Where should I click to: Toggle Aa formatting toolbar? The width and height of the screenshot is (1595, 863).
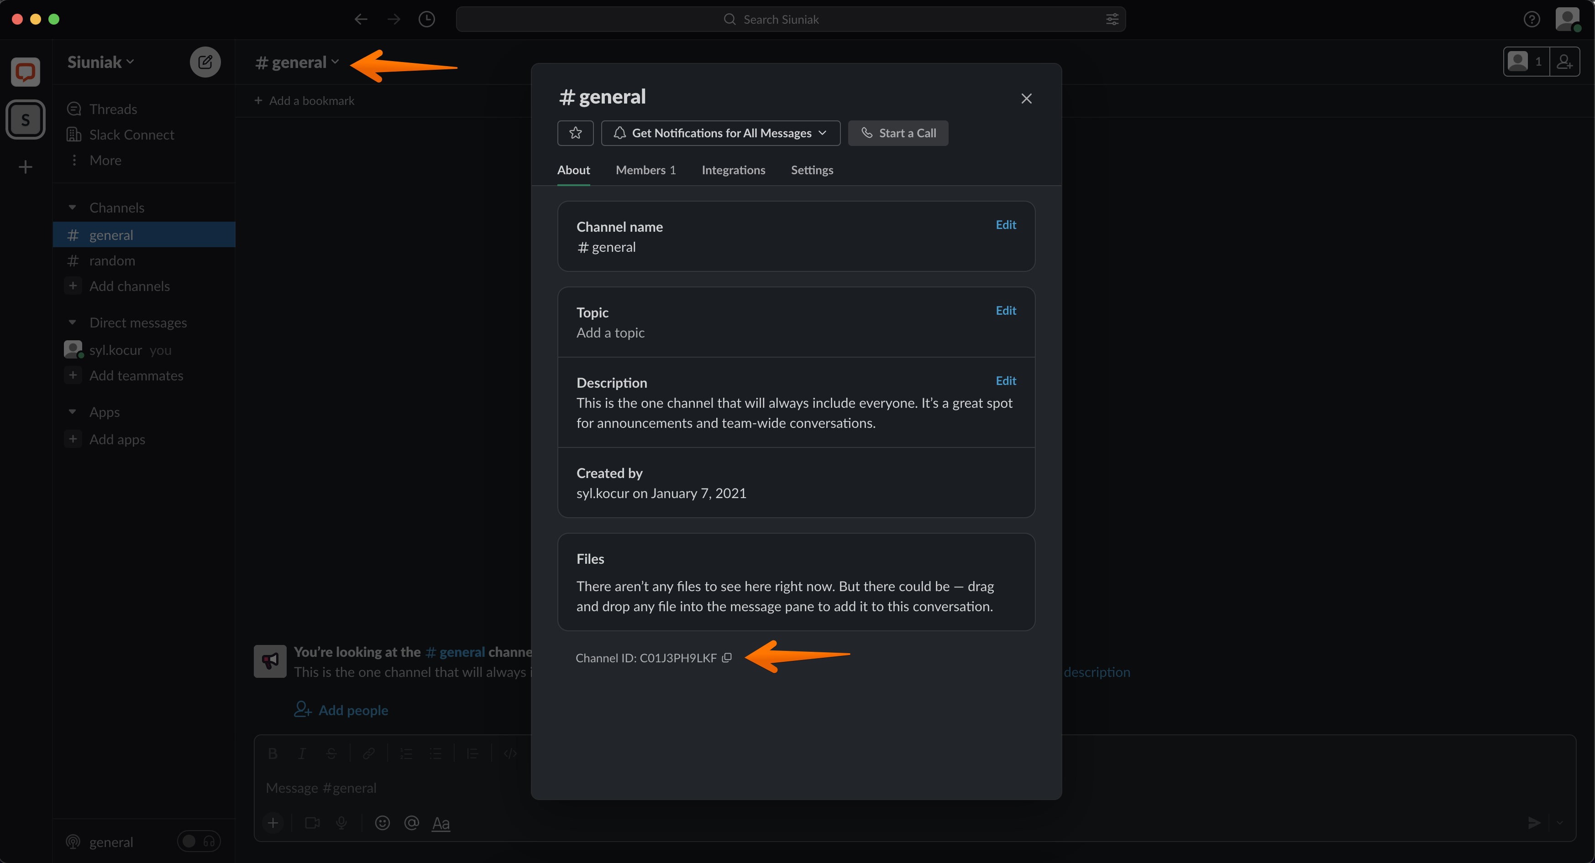[x=441, y=823]
